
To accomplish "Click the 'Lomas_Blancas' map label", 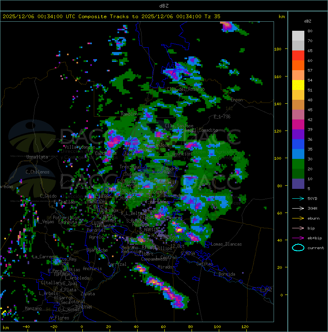I will 226,244.
